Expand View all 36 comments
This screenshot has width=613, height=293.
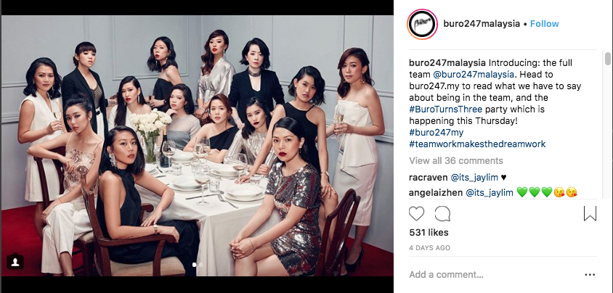pos(456,161)
